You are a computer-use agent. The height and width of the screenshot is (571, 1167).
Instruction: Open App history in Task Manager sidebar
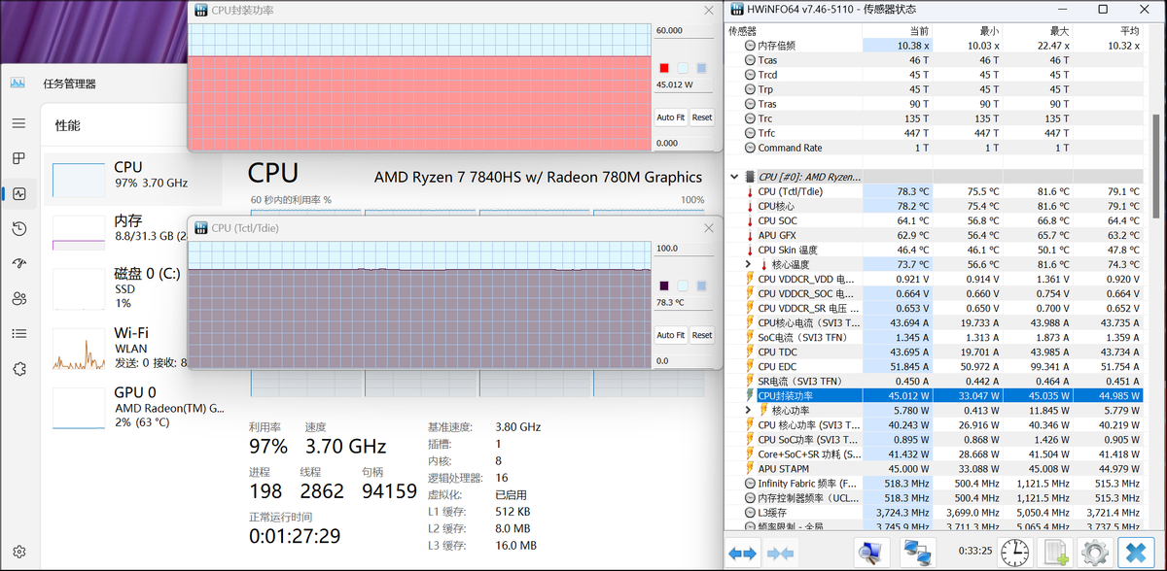[18, 228]
